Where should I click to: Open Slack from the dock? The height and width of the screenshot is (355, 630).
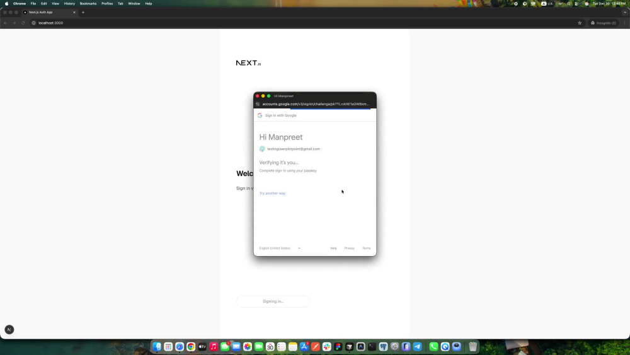coord(326,347)
